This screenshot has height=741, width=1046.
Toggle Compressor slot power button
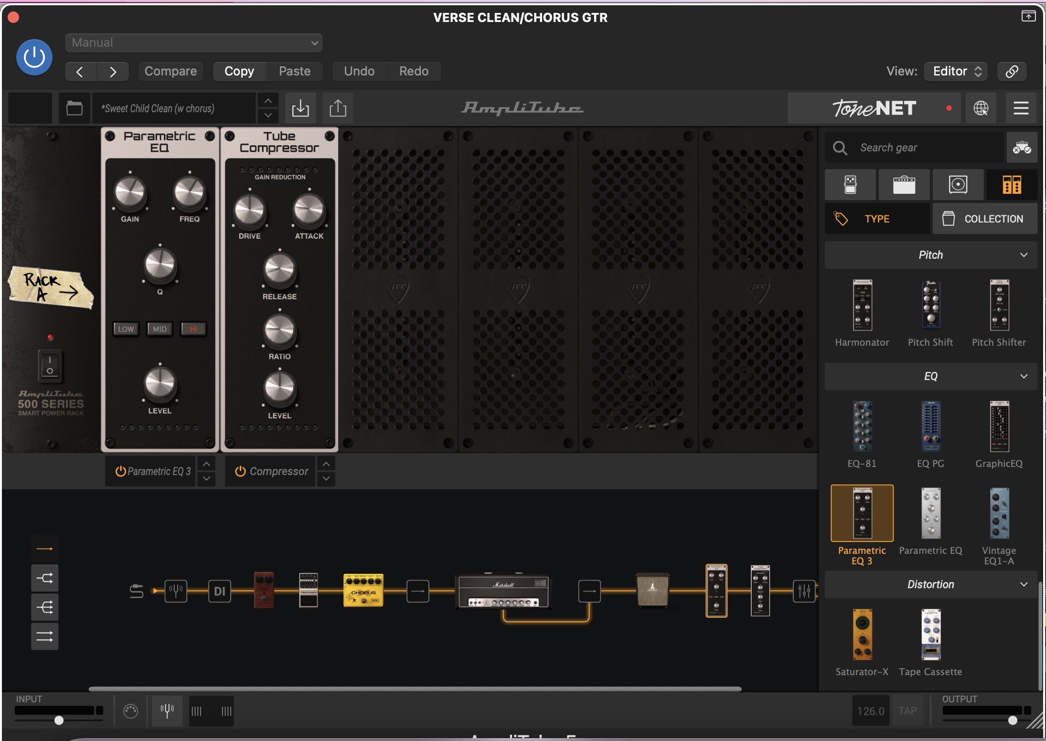[x=240, y=471]
